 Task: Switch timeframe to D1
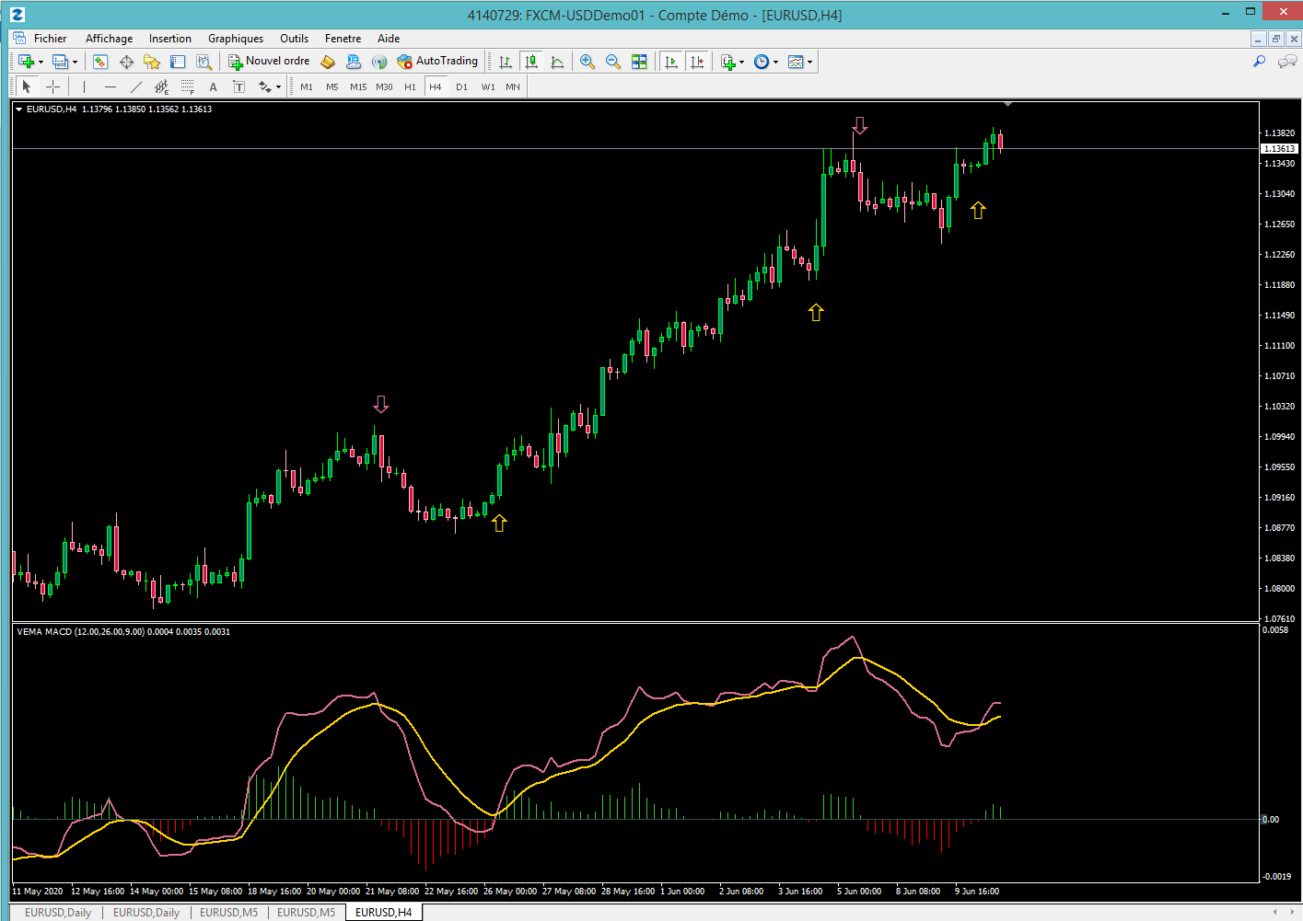461,86
